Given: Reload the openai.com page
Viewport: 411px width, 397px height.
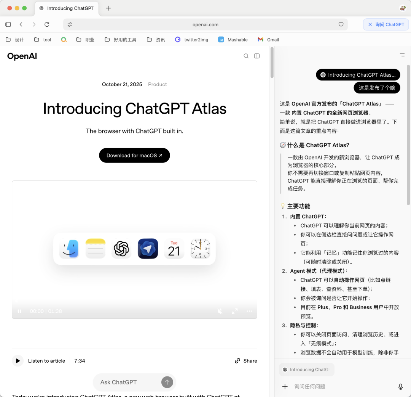Looking at the screenshot, I should pyautogui.click(x=47, y=24).
